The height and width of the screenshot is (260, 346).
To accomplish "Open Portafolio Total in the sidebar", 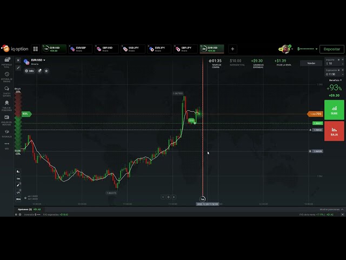I will [x=7, y=63].
